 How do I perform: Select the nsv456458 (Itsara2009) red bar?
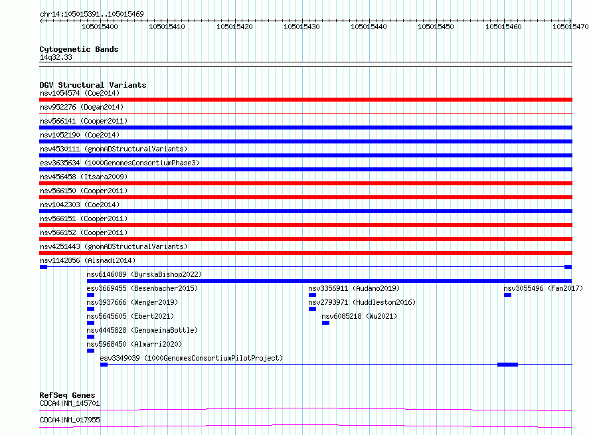(305, 183)
